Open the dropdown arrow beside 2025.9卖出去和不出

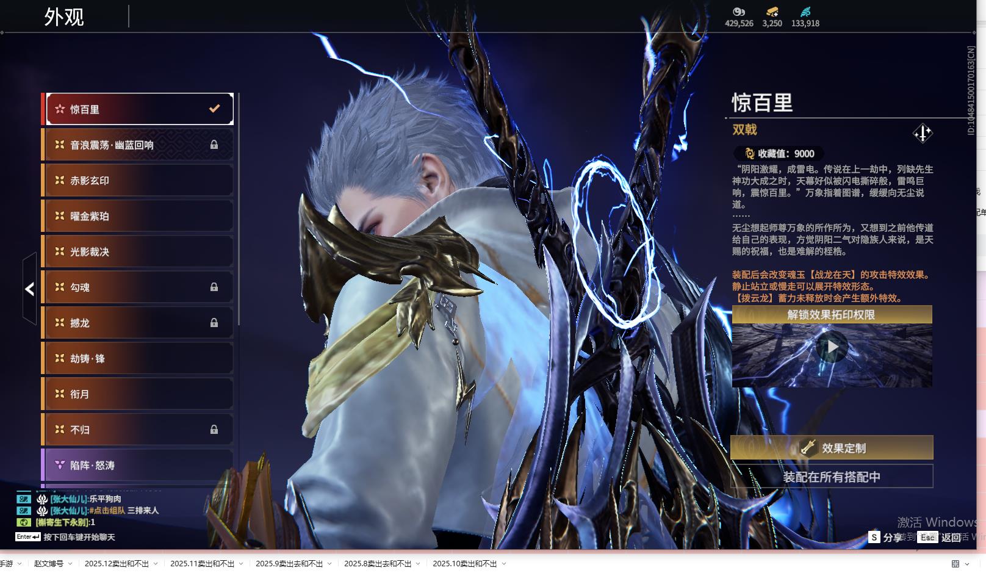click(x=329, y=564)
